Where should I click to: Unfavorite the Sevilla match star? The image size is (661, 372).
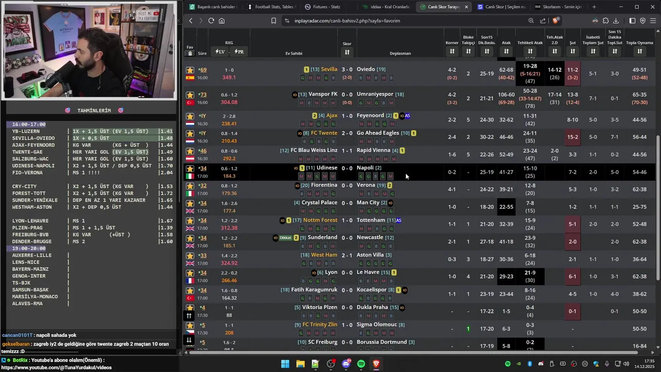[x=190, y=70]
